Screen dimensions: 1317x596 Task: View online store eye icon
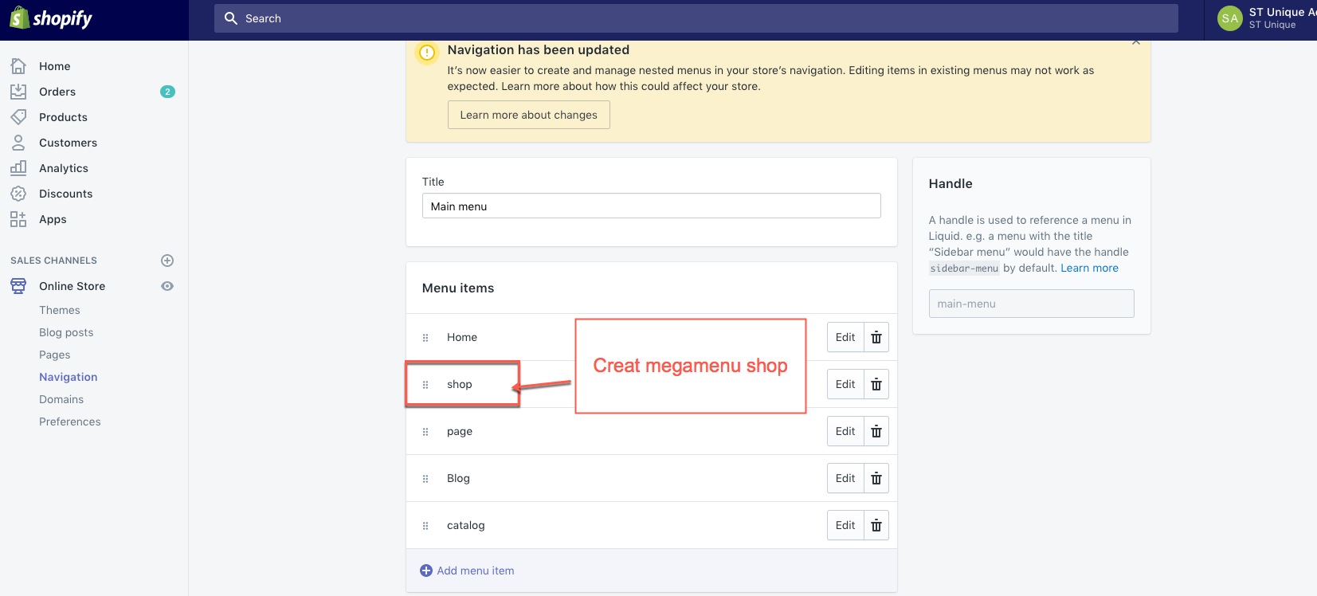[167, 286]
